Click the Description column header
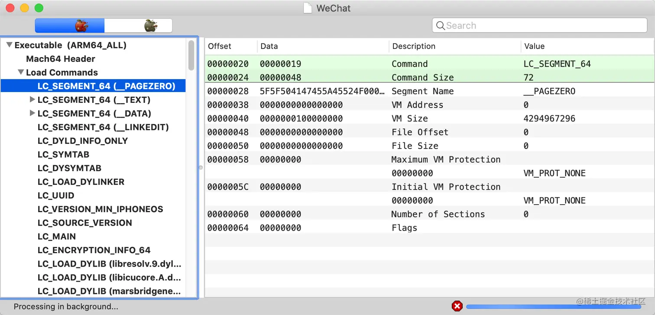 (x=455, y=46)
